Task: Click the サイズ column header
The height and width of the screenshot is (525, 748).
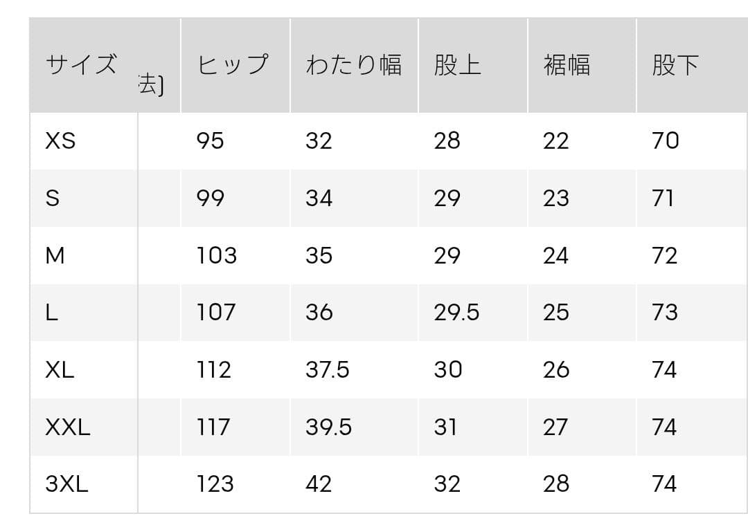Action: 81,65
